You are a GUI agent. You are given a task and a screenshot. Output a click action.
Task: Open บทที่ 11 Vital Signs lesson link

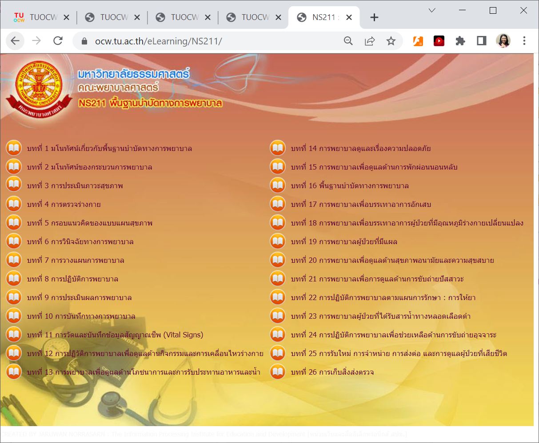(115, 335)
